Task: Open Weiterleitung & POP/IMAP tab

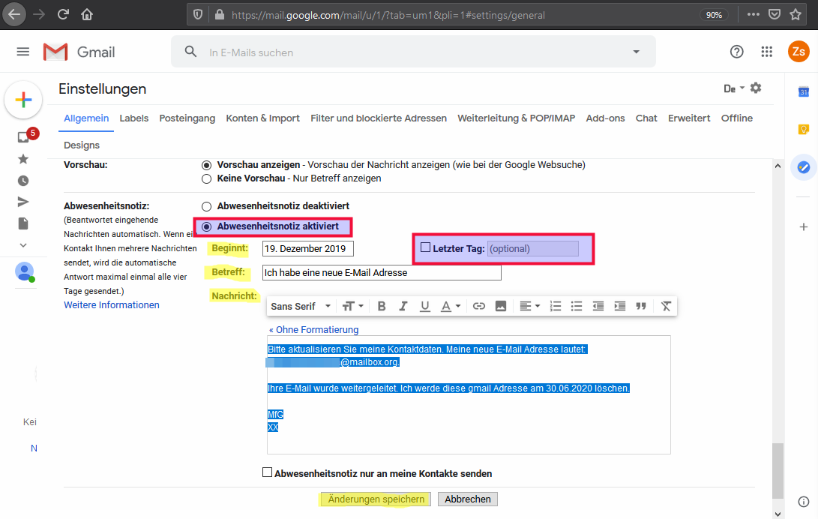Action: pos(517,118)
